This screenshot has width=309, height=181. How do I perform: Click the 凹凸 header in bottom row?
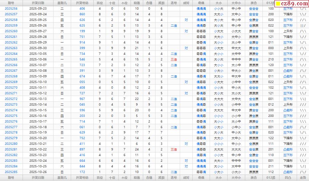[x=288, y=178]
